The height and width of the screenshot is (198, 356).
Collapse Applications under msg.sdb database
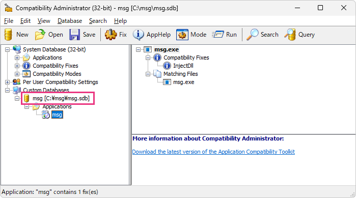click(27, 106)
